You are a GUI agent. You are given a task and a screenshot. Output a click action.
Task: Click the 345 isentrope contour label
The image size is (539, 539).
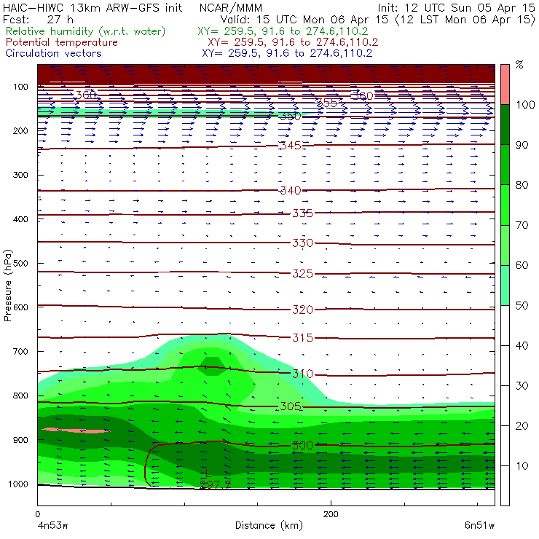coord(291,146)
